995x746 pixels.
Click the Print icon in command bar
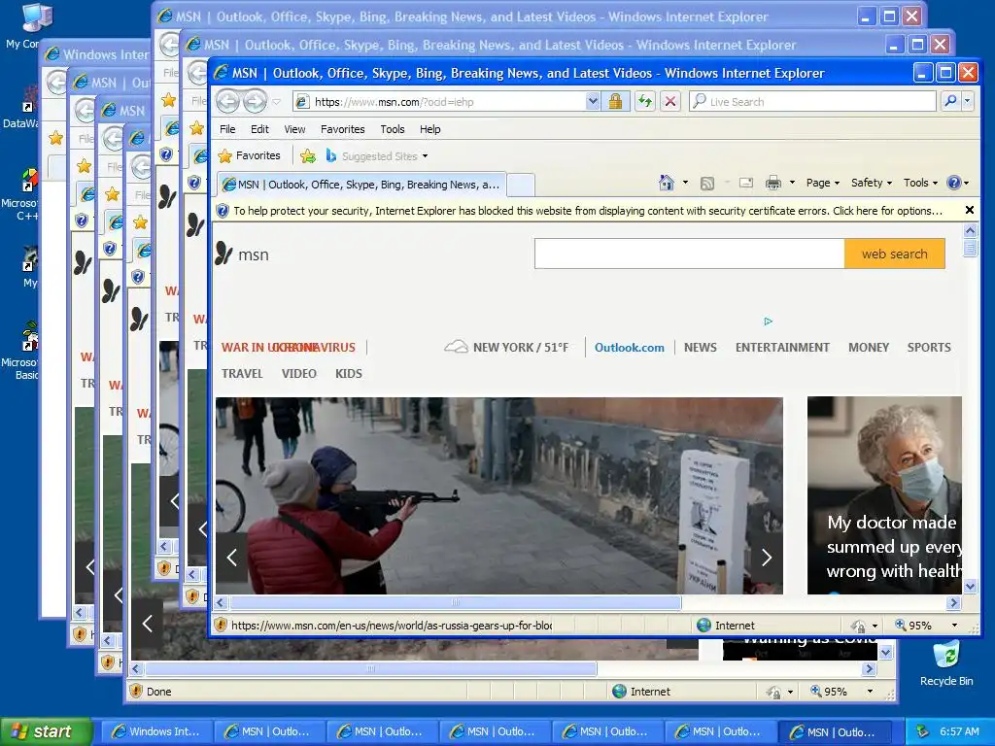tap(772, 184)
